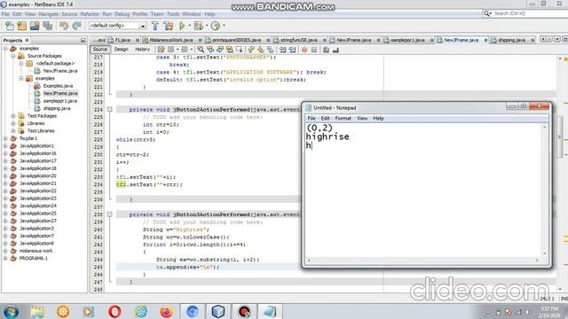Viewport: 568px width, 319px height.
Task: Click the editor Toggle Bookmark icon
Action: coord(270,50)
